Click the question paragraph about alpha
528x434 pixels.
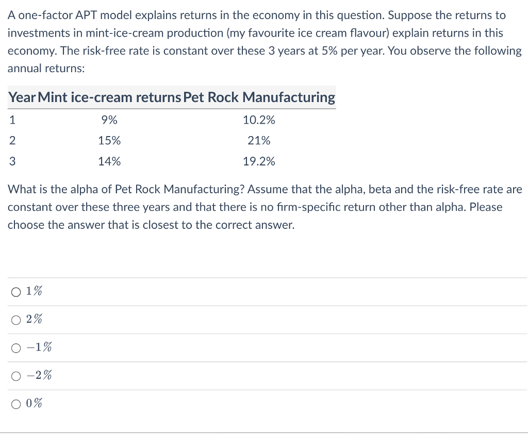coord(258,206)
